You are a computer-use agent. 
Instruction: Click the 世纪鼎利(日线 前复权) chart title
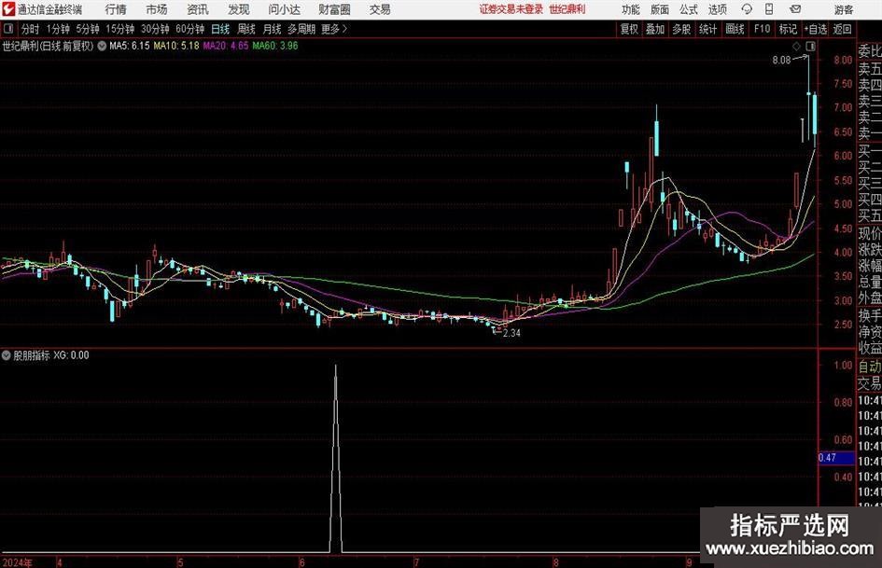click(x=48, y=46)
